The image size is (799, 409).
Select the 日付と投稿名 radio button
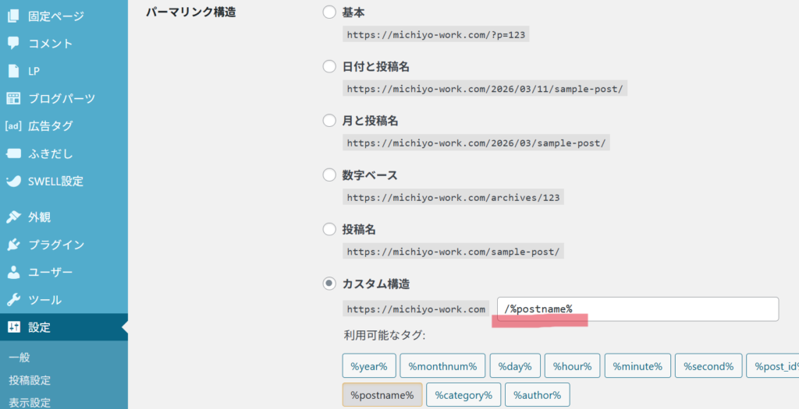pyautogui.click(x=329, y=66)
